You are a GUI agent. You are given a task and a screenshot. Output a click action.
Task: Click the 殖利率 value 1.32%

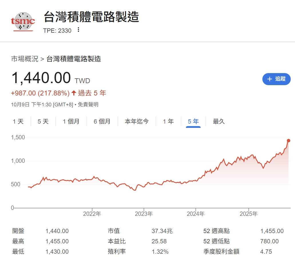[160, 252]
